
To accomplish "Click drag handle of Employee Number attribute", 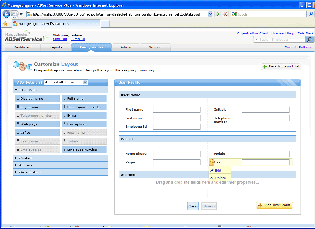I will point(65,149).
